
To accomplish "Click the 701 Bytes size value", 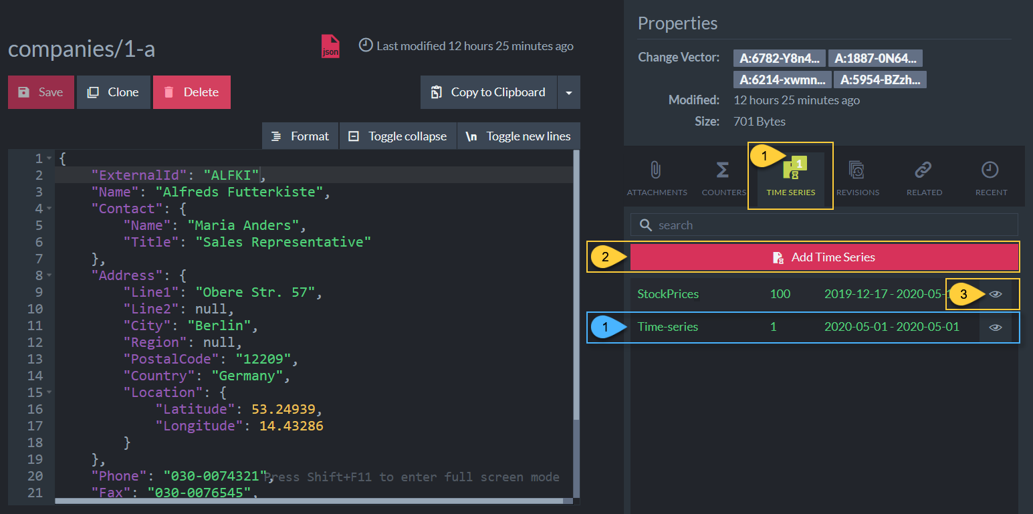I will click(760, 122).
